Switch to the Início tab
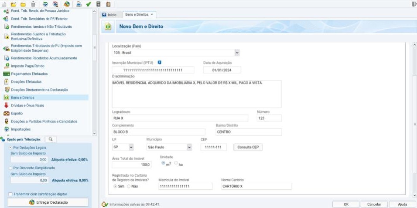 click(109, 15)
